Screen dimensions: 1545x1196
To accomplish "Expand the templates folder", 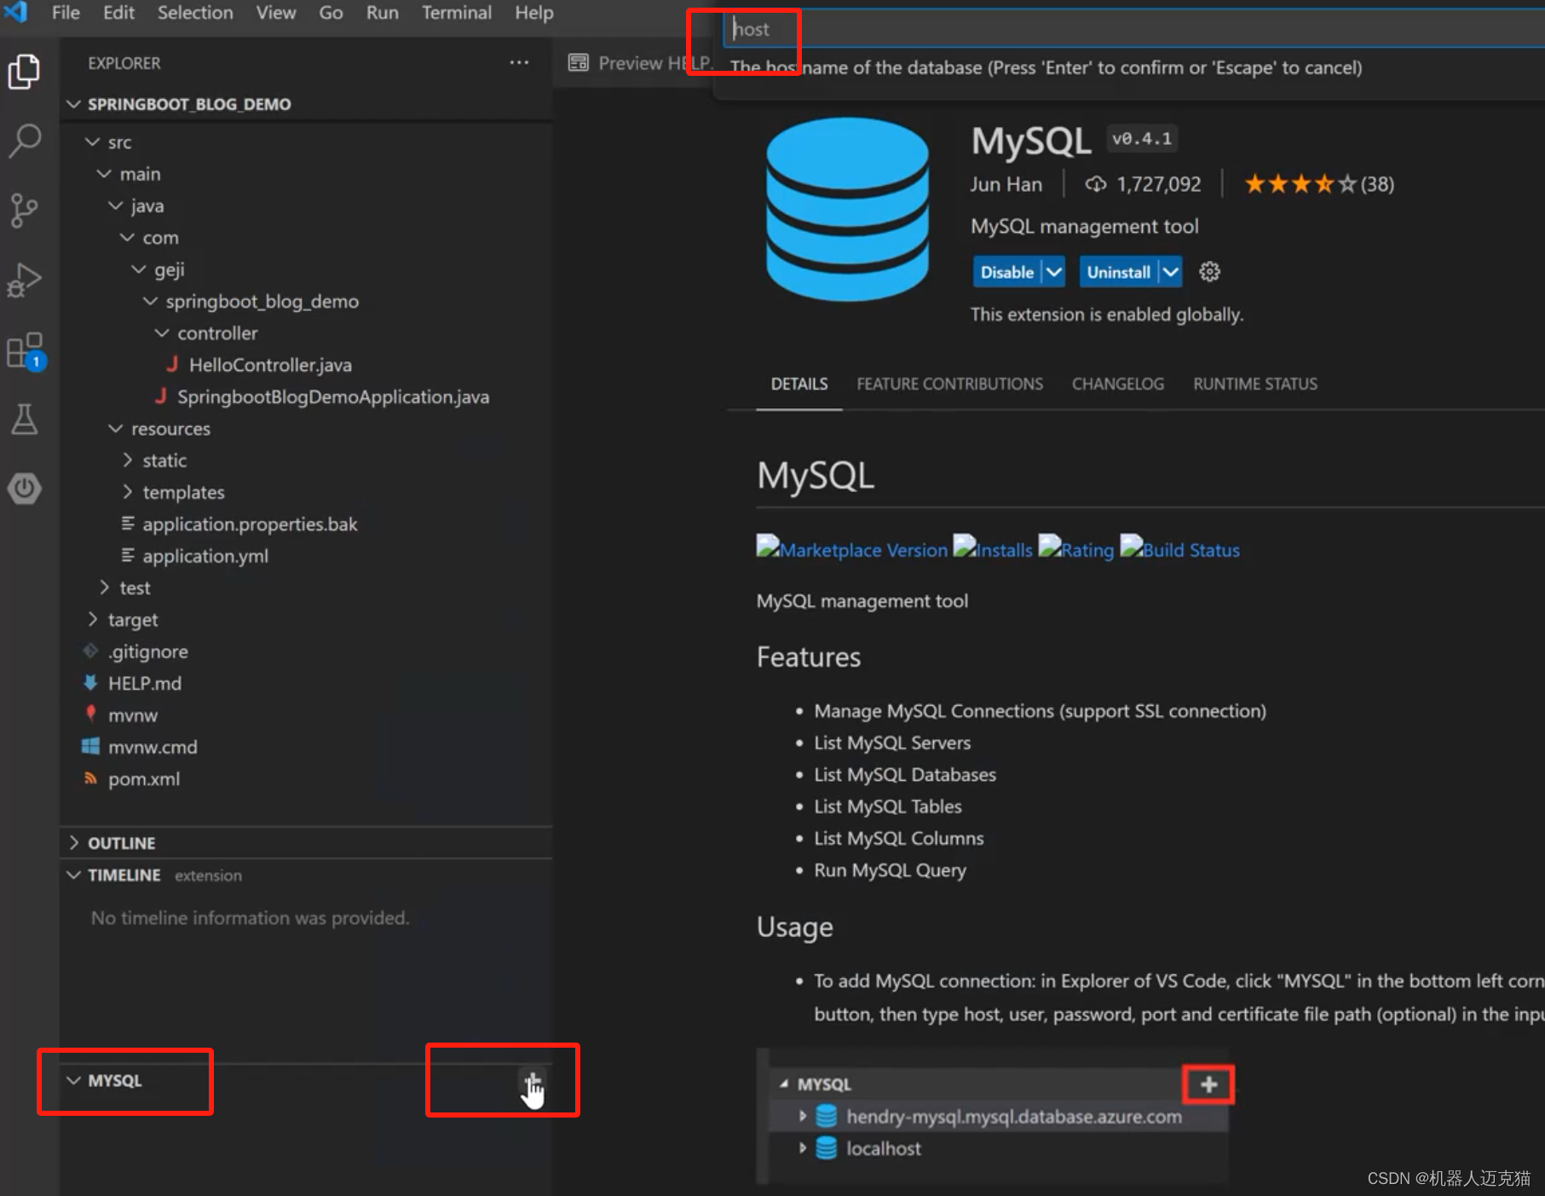I will 127,492.
